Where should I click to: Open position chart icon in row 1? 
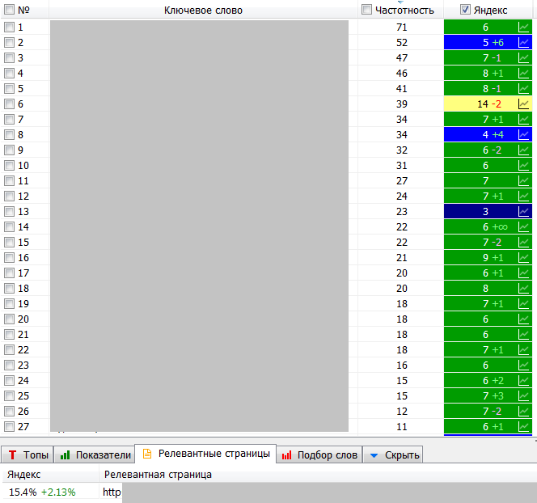tap(523, 27)
